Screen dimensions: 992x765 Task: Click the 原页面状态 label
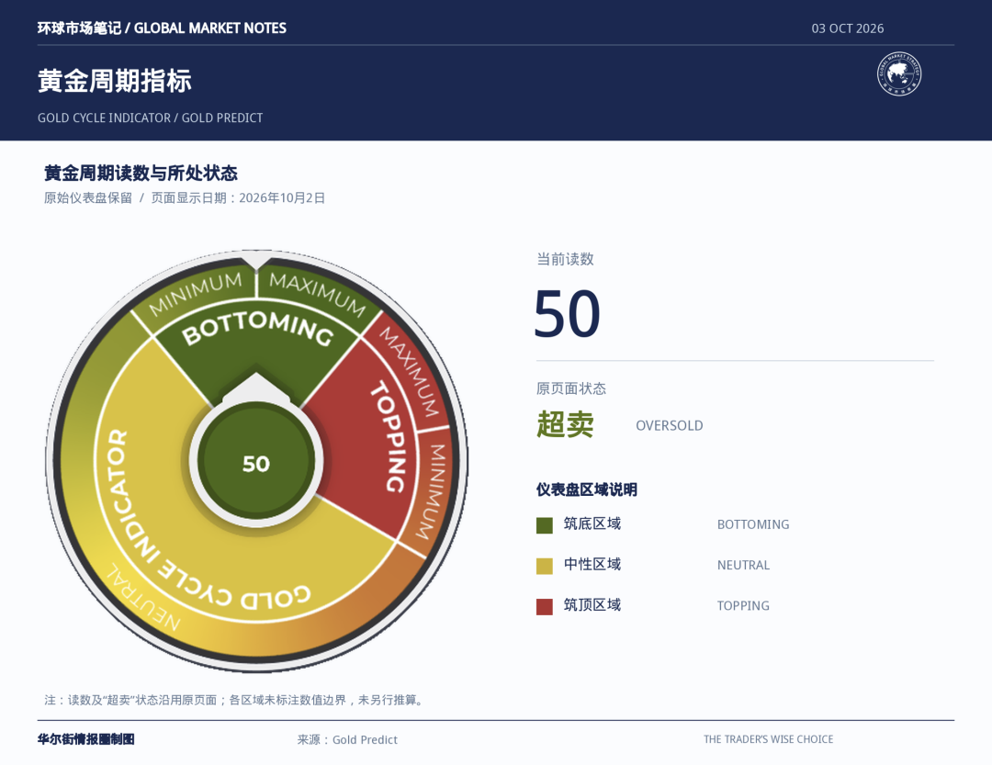coord(570,388)
